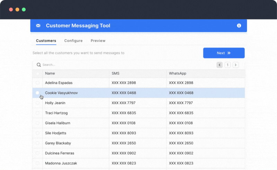Image resolution: width=277 pixels, height=170 pixels.
Task: Switch to the Configure tab
Action: 73,41
